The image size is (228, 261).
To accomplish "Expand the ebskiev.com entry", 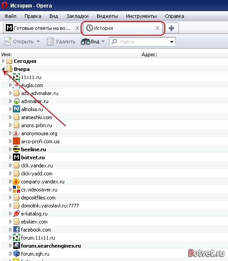I will point(10,222).
